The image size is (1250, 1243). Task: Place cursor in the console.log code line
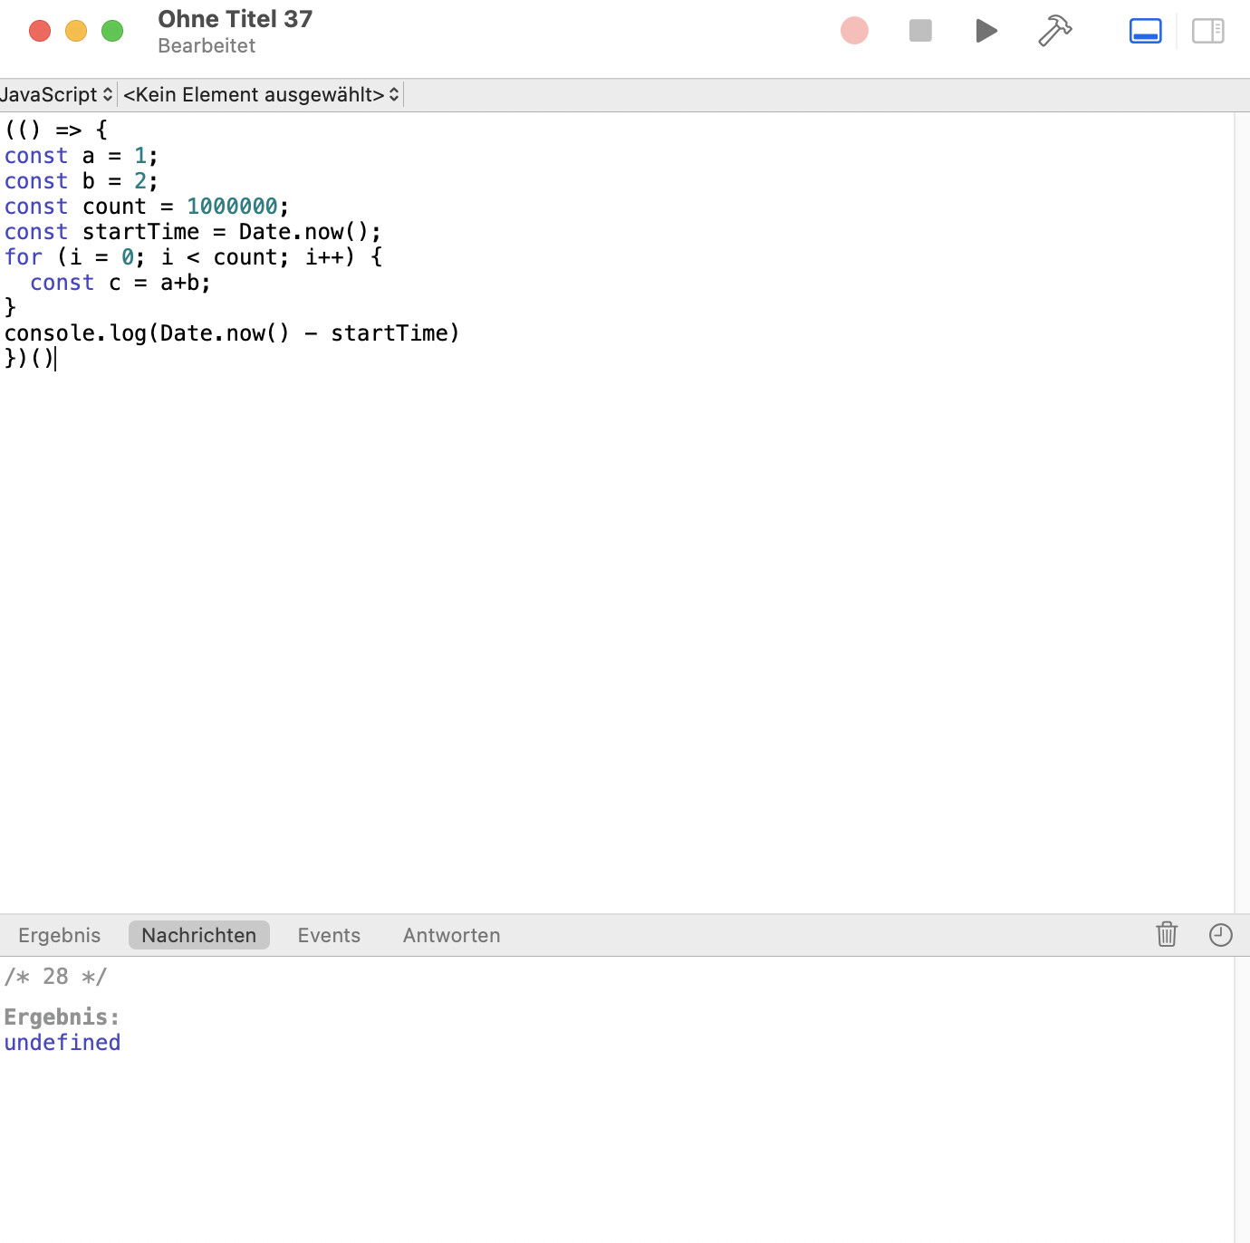232,333
